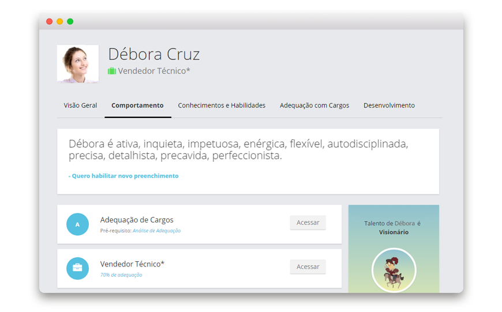Click the yellow minimize window button

click(x=59, y=21)
